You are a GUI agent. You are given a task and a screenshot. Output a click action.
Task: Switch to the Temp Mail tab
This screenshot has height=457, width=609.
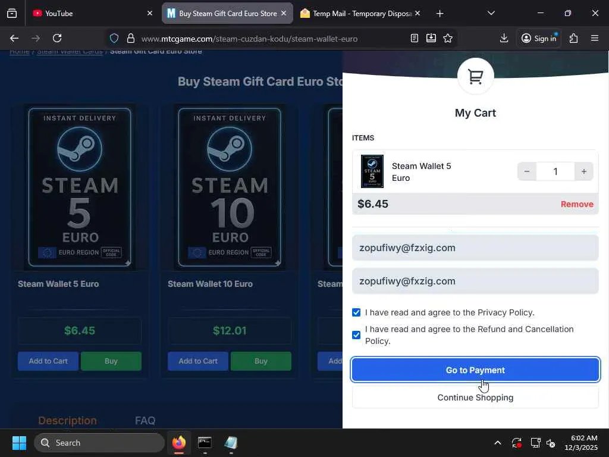point(360,13)
